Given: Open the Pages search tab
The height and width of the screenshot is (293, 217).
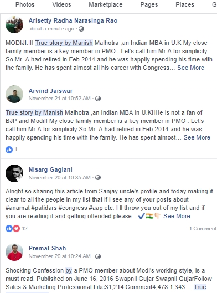Looking at the screenshot, I should [149, 4].
